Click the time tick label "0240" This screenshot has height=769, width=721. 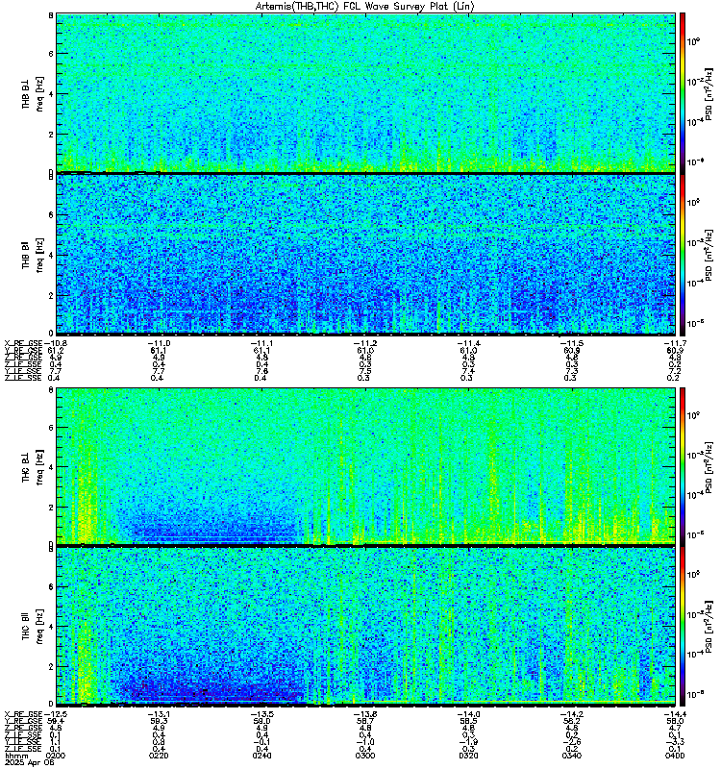(261, 756)
